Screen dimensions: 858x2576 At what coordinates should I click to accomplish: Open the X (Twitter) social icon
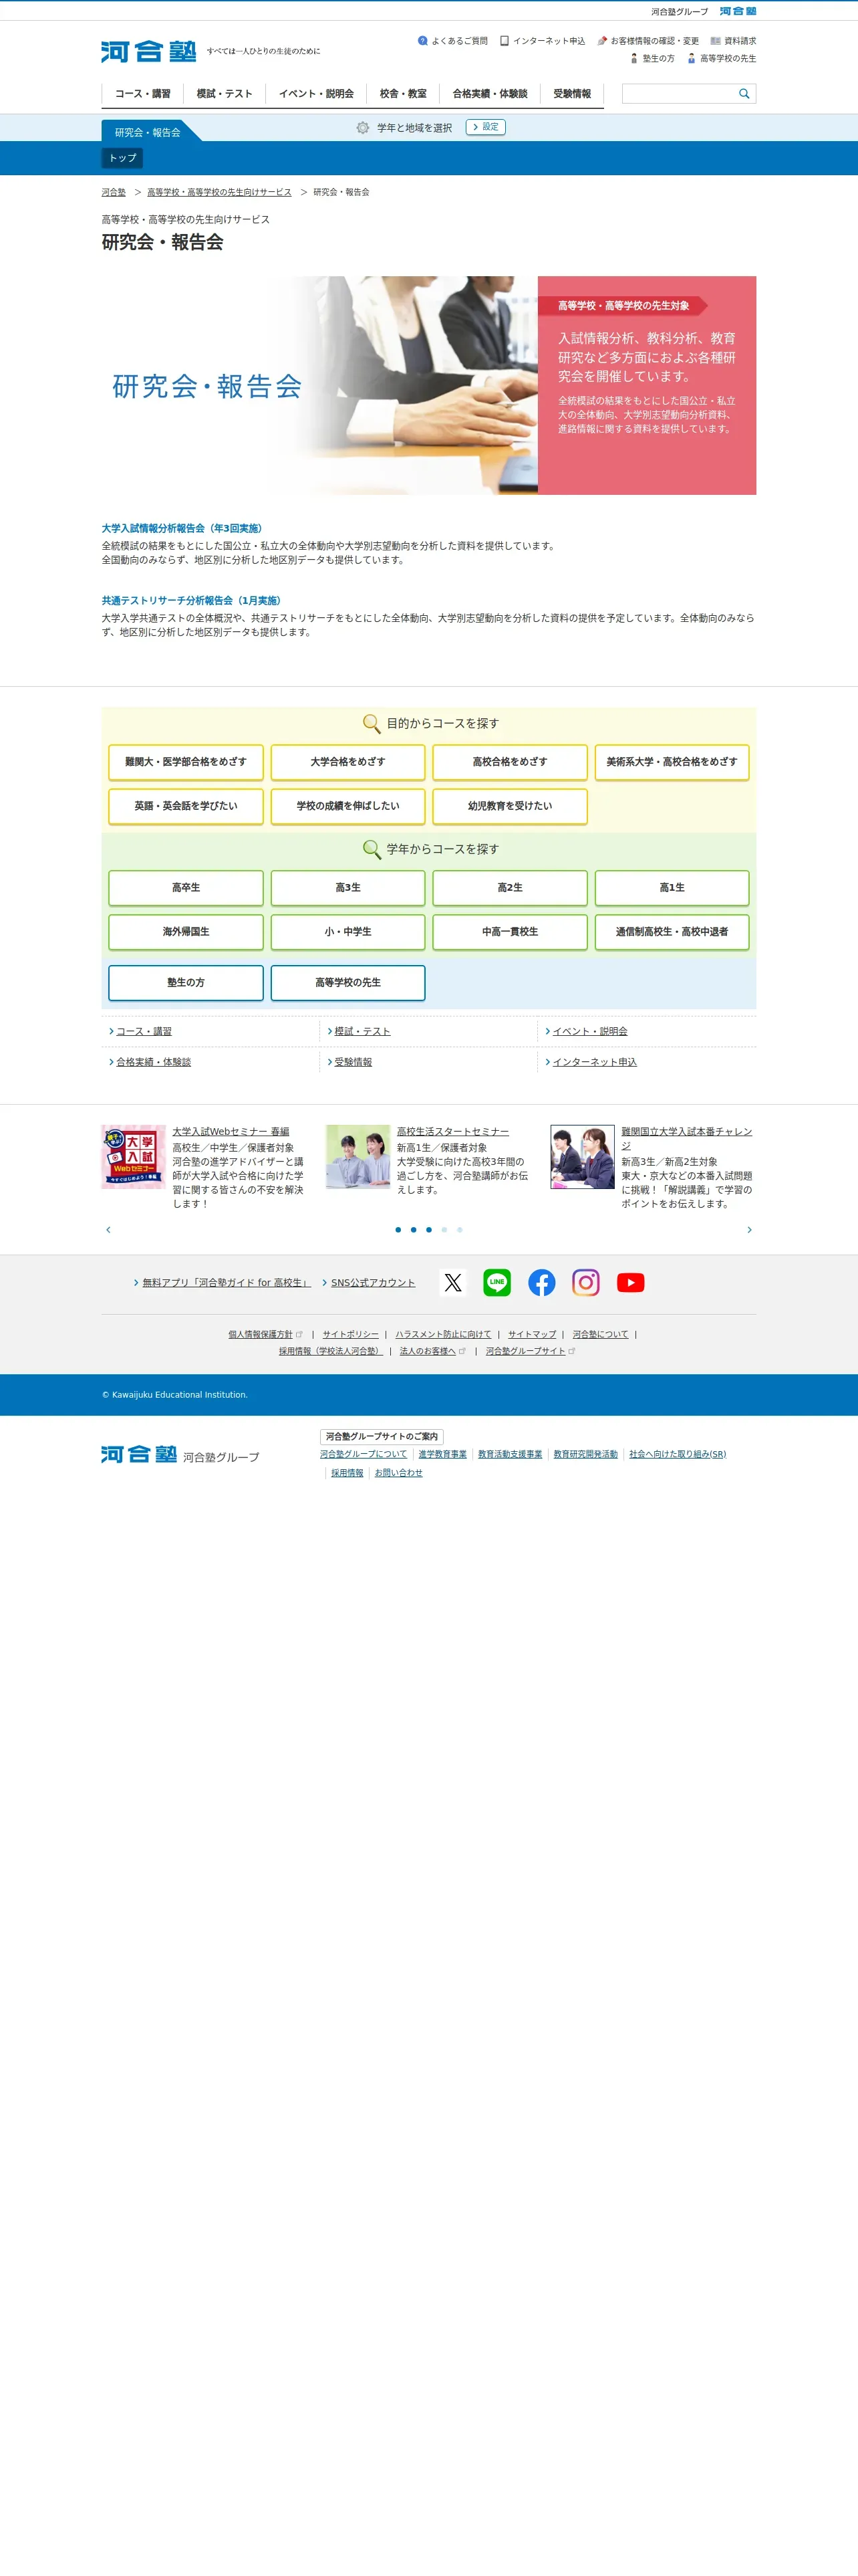[452, 1282]
